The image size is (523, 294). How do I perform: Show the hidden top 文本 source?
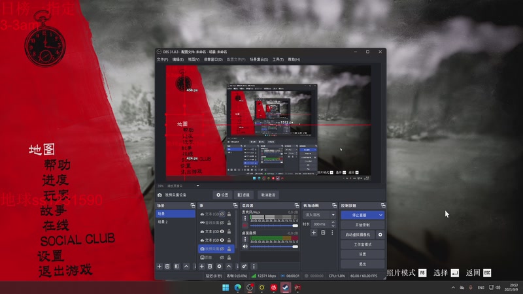pos(222,214)
